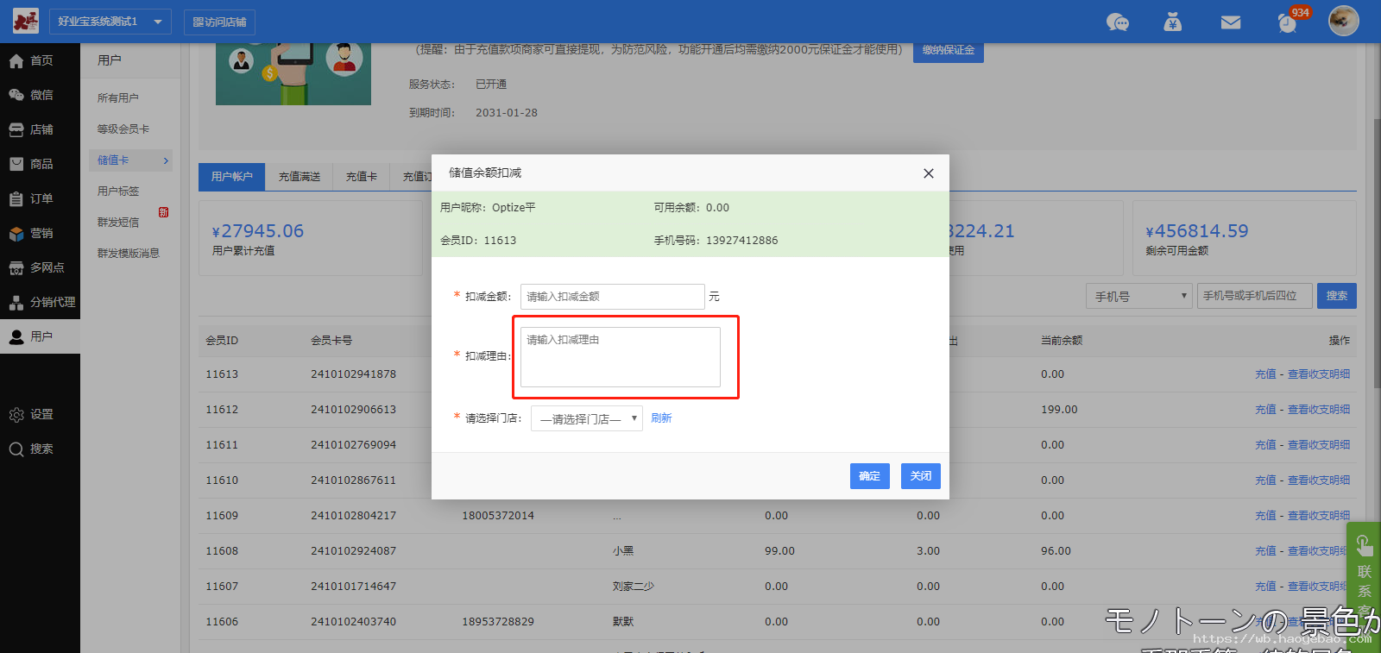Open the 手机号 search type dropdown
The height and width of the screenshot is (653, 1381).
coord(1139,296)
